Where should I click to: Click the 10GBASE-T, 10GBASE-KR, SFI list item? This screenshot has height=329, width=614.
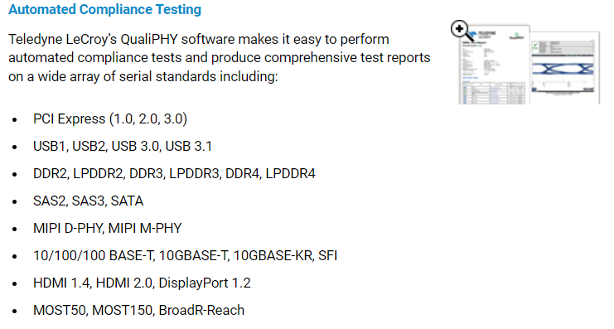click(186, 256)
